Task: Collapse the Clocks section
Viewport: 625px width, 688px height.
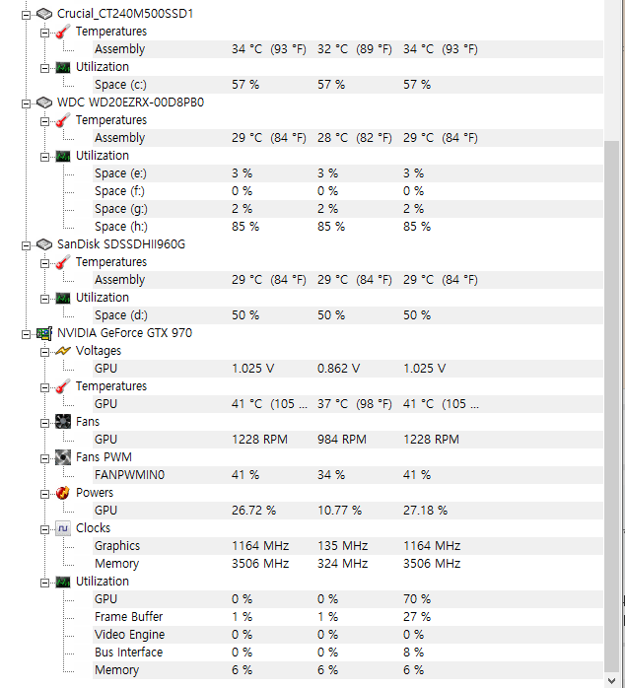Action: pyautogui.click(x=44, y=528)
